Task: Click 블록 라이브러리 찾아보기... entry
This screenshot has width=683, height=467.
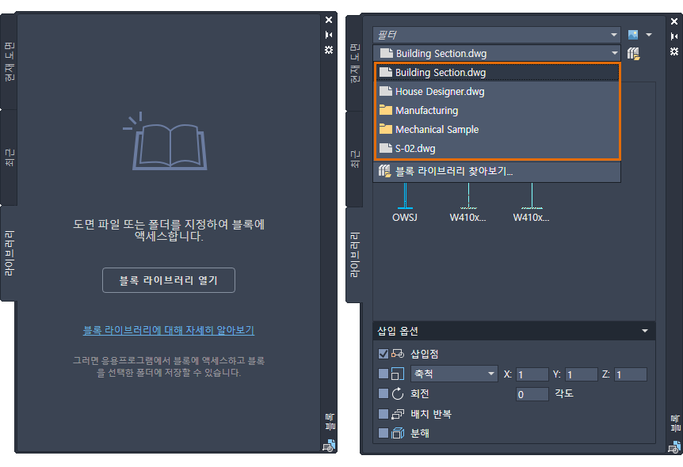Action: tap(497, 171)
